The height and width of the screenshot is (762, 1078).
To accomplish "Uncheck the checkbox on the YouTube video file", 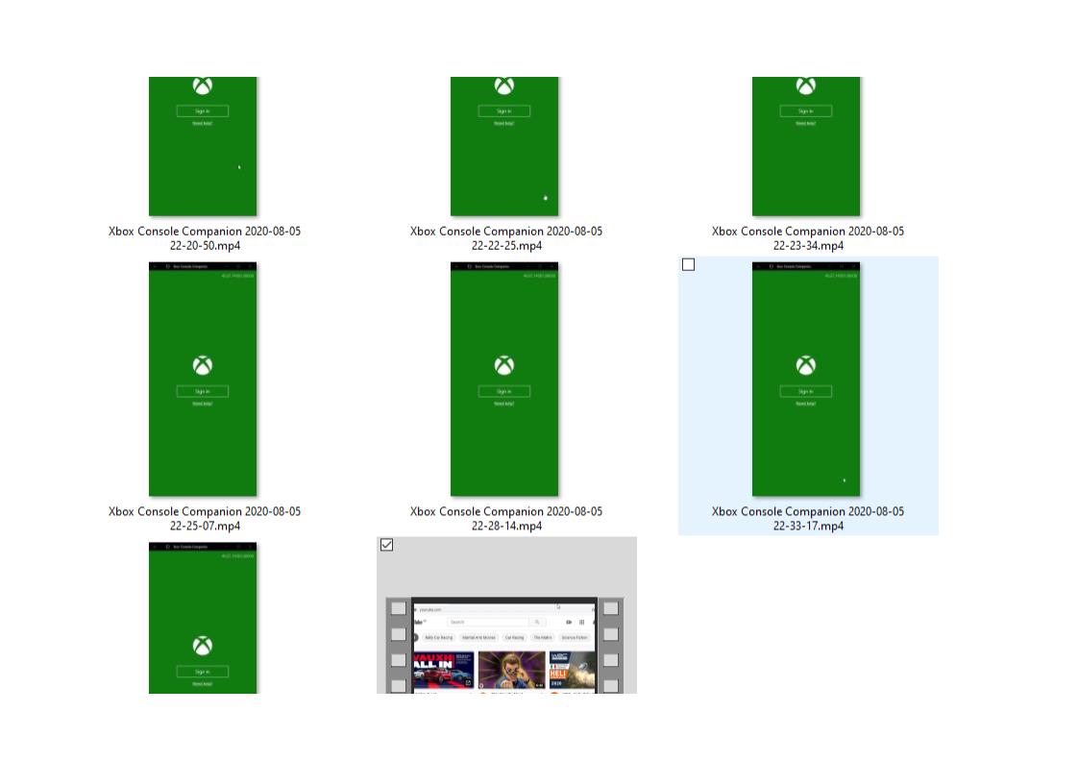I will [386, 545].
